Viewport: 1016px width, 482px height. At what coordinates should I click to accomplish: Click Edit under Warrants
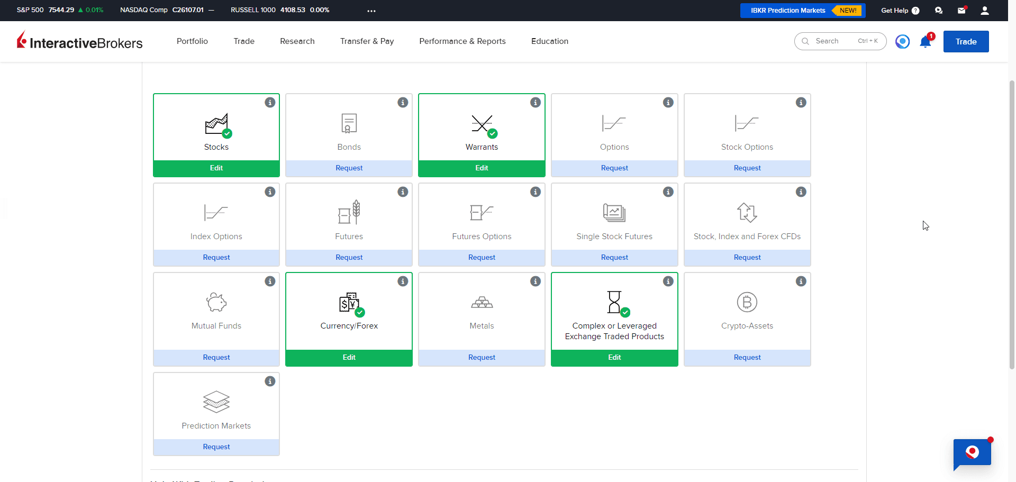482,168
